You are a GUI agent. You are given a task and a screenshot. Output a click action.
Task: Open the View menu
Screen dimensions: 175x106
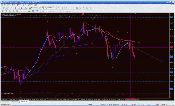point(9,5)
